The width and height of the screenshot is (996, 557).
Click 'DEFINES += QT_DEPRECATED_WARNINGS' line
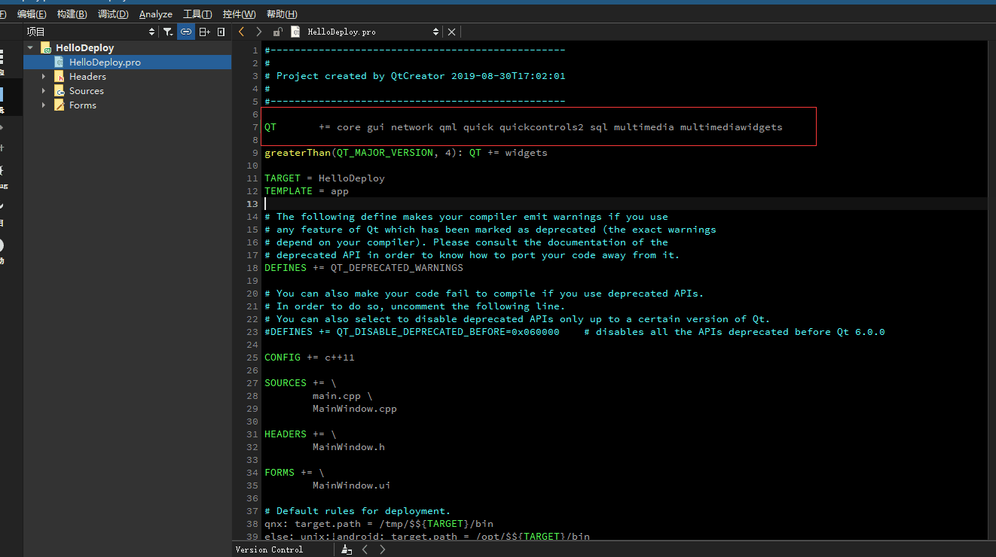coord(364,268)
